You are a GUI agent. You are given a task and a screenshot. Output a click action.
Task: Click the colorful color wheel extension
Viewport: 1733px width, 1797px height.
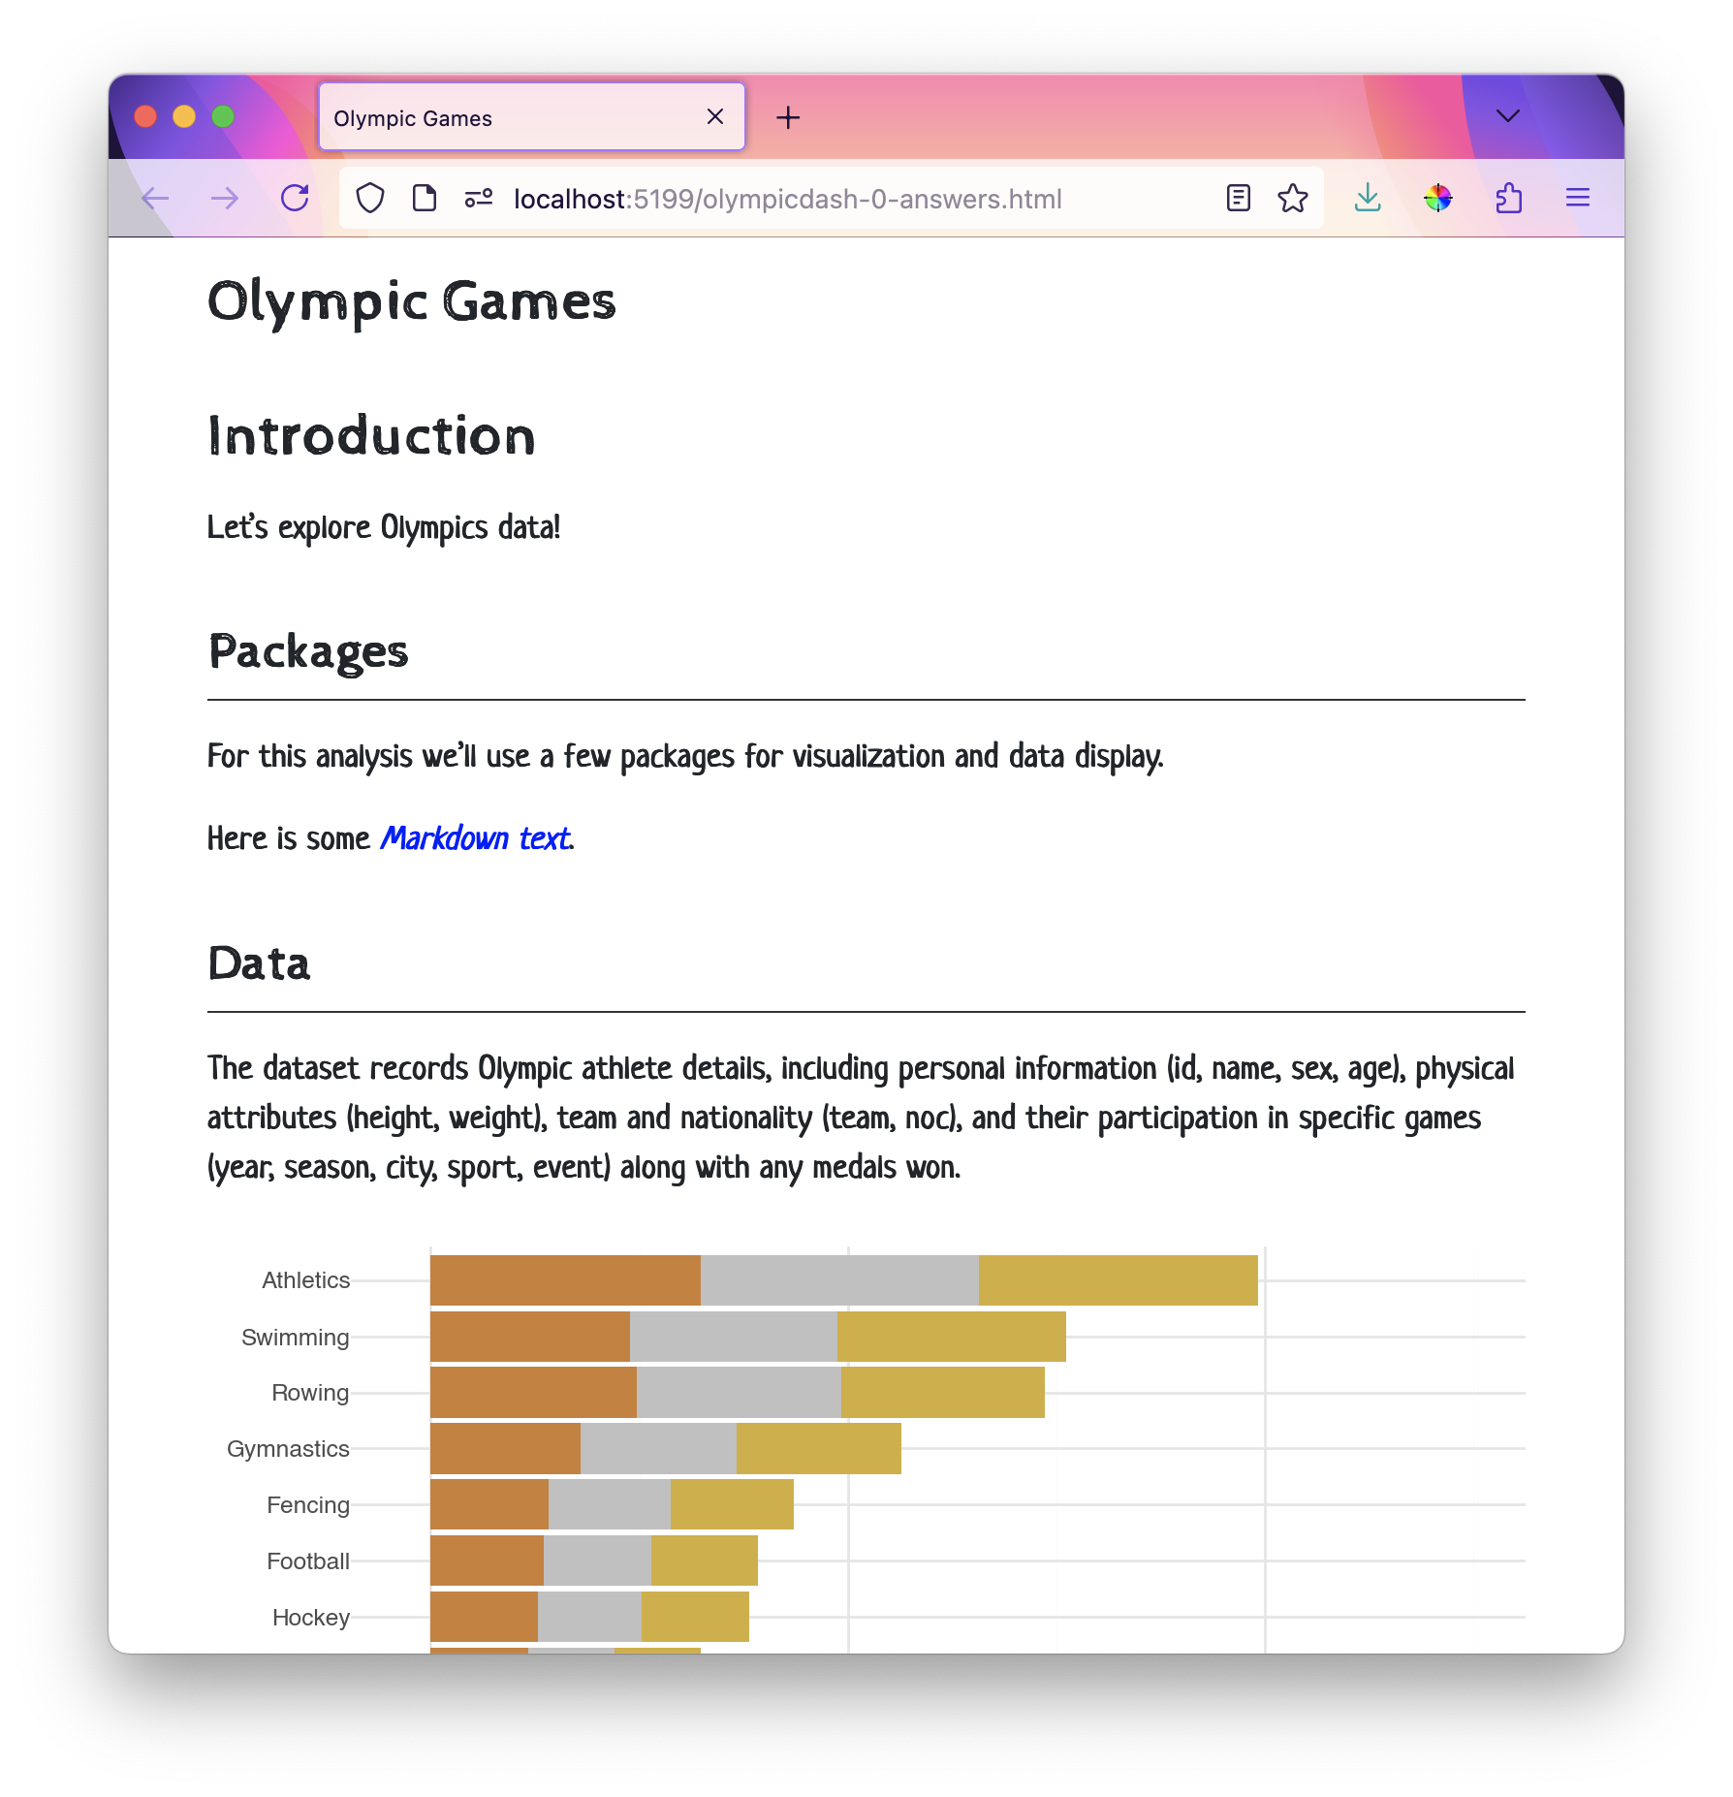tap(1437, 199)
